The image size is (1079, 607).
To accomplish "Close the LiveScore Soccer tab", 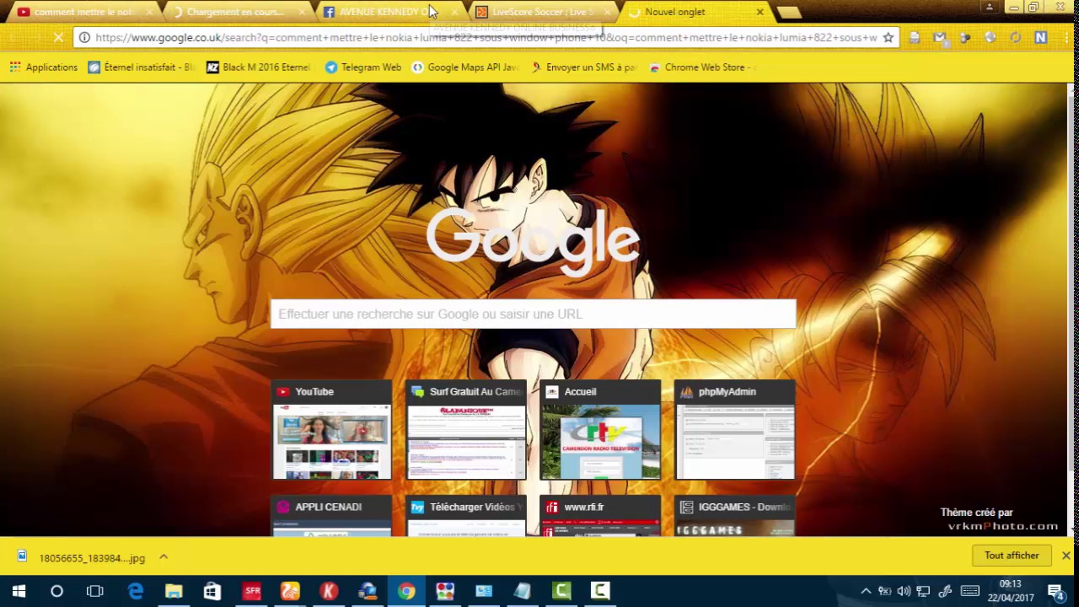I will [x=607, y=12].
